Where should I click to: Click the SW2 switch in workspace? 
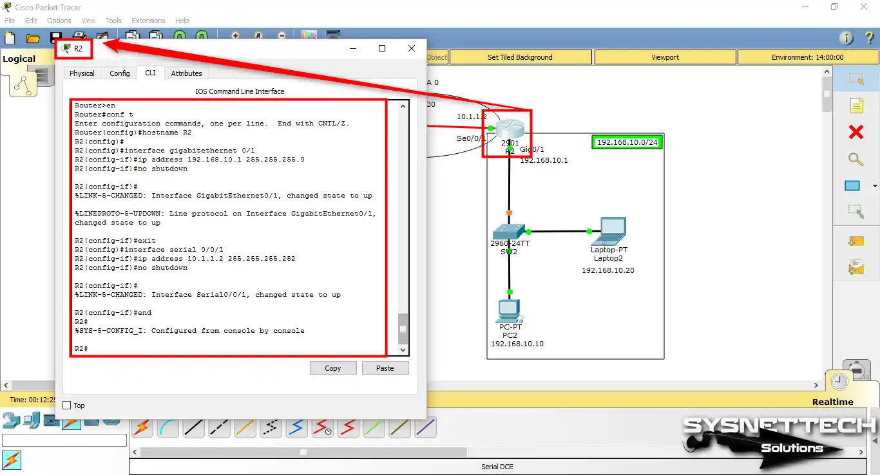coord(509,232)
